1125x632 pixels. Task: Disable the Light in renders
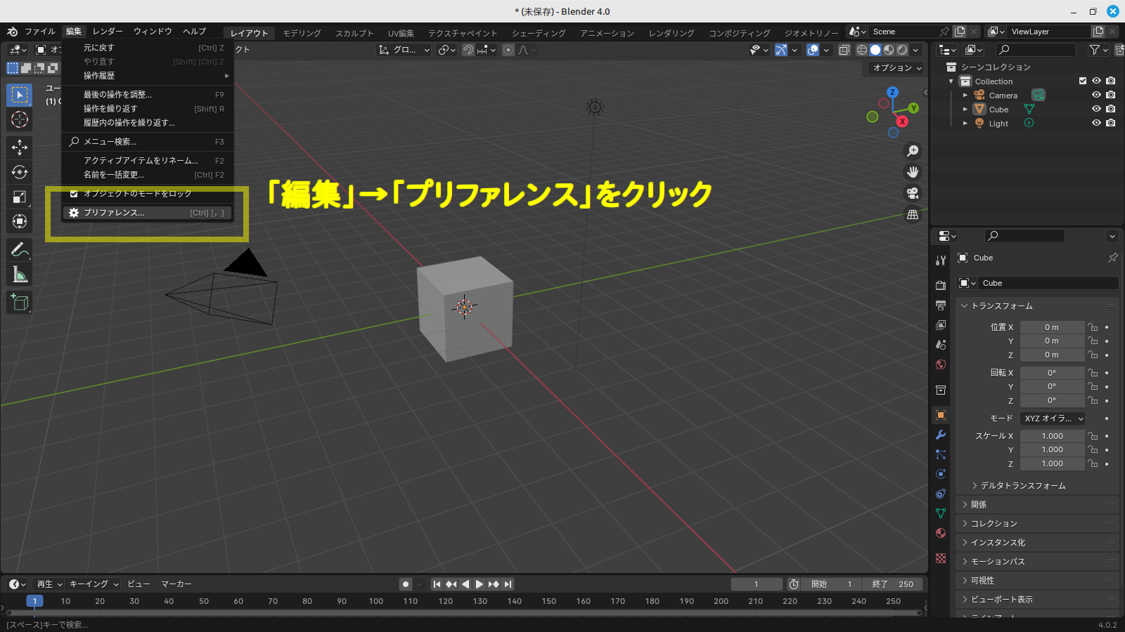pyautogui.click(x=1111, y=123)
